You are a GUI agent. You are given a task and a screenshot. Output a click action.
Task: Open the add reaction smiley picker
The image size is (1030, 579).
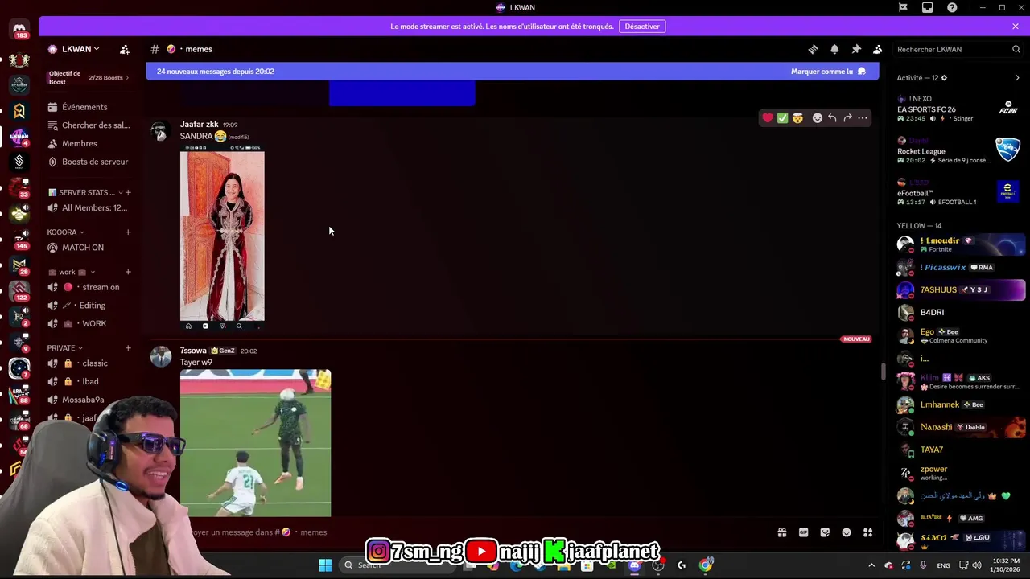point(818,118)
